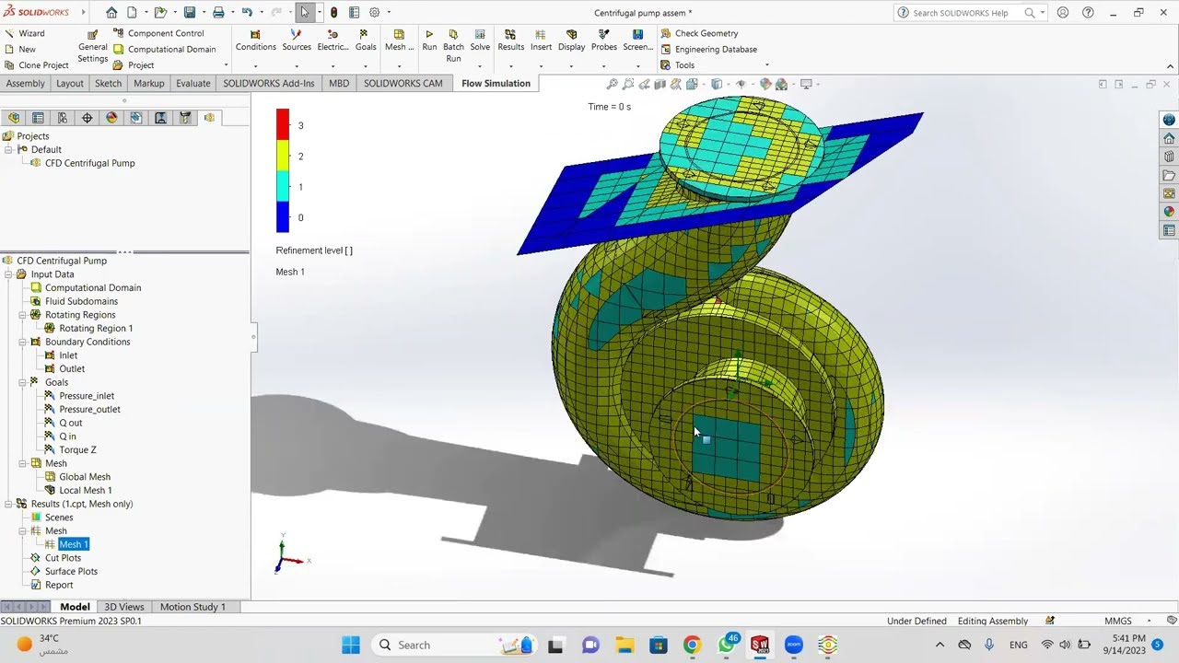Collapse the Input Data tree node
1179x663 pixels.
point(8,274)
